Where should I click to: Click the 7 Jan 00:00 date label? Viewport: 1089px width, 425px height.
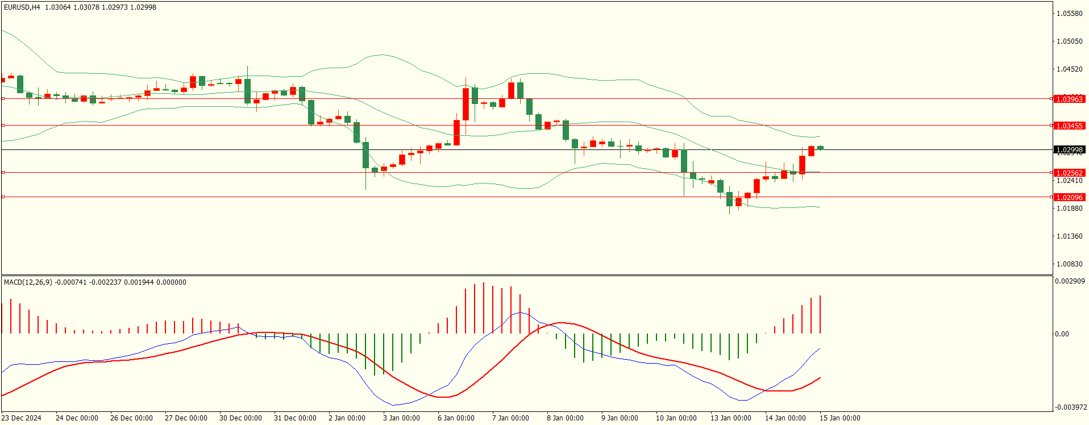pyautogui.click(x=511, y=418)
